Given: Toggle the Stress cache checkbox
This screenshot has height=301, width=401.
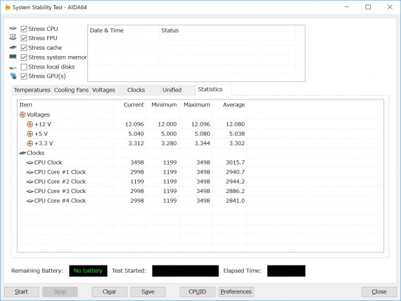Looking at the screenshot, I should click(x=24, y=48).
